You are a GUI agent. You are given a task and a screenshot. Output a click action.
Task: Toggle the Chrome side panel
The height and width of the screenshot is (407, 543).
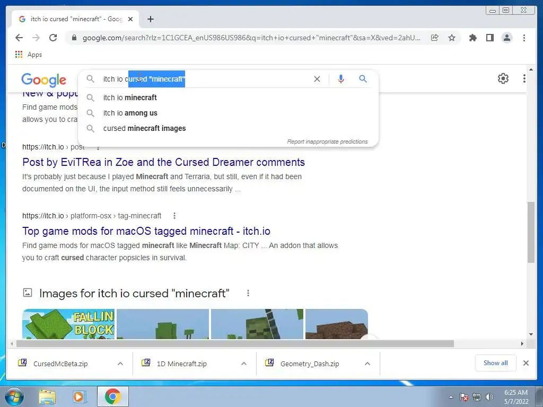pyautogui.click(x=489, y=38)
